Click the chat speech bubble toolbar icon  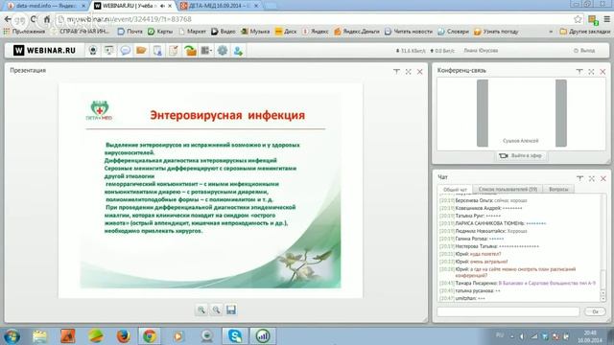point(126,51)
